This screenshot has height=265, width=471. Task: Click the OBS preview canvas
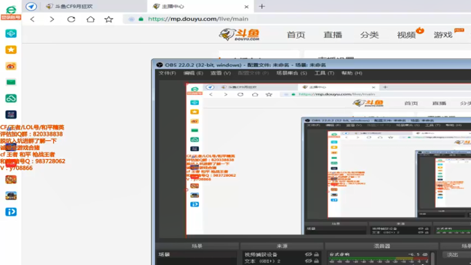click(x=329, y=159)
